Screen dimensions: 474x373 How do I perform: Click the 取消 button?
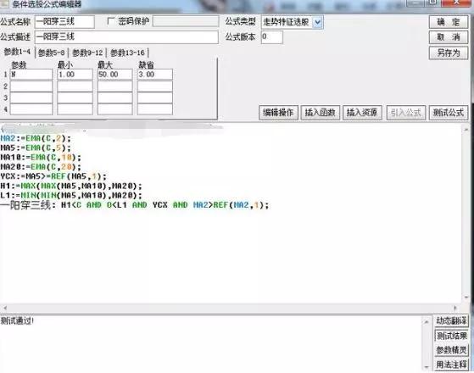[x=449, y=37]
